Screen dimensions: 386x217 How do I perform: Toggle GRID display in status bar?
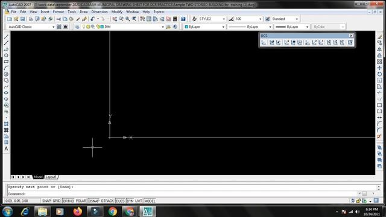(57, 201)
